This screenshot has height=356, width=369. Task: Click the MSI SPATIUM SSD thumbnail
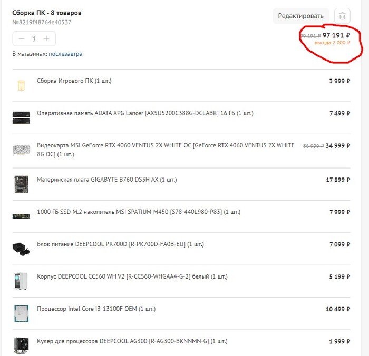point(21,216)
